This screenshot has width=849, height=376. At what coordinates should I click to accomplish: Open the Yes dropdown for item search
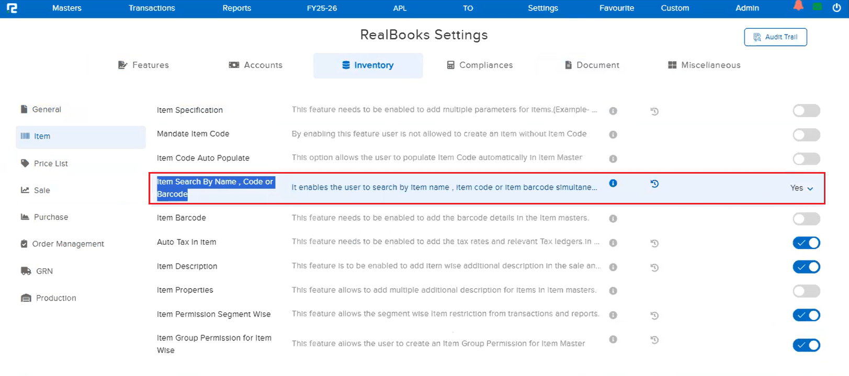coord(801,188)
